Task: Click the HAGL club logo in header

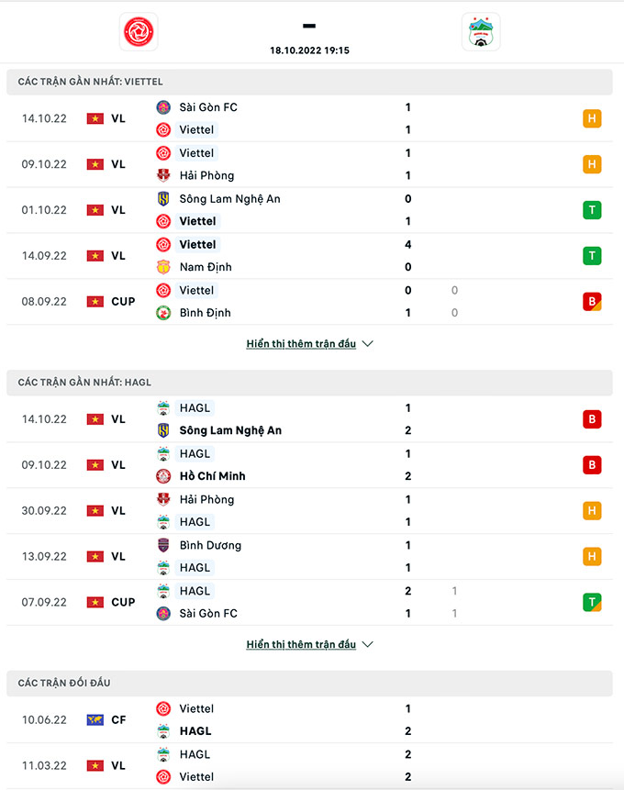Action: pos(481,31)
